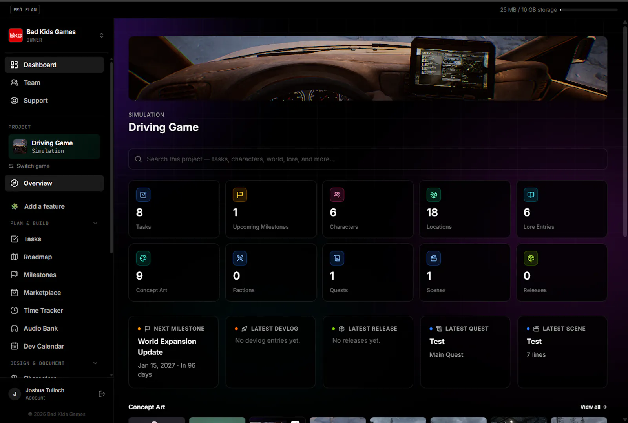Open the Tasks checkbox icon card
The height and width of the screenshot is (423, 628).
(174, 209)
